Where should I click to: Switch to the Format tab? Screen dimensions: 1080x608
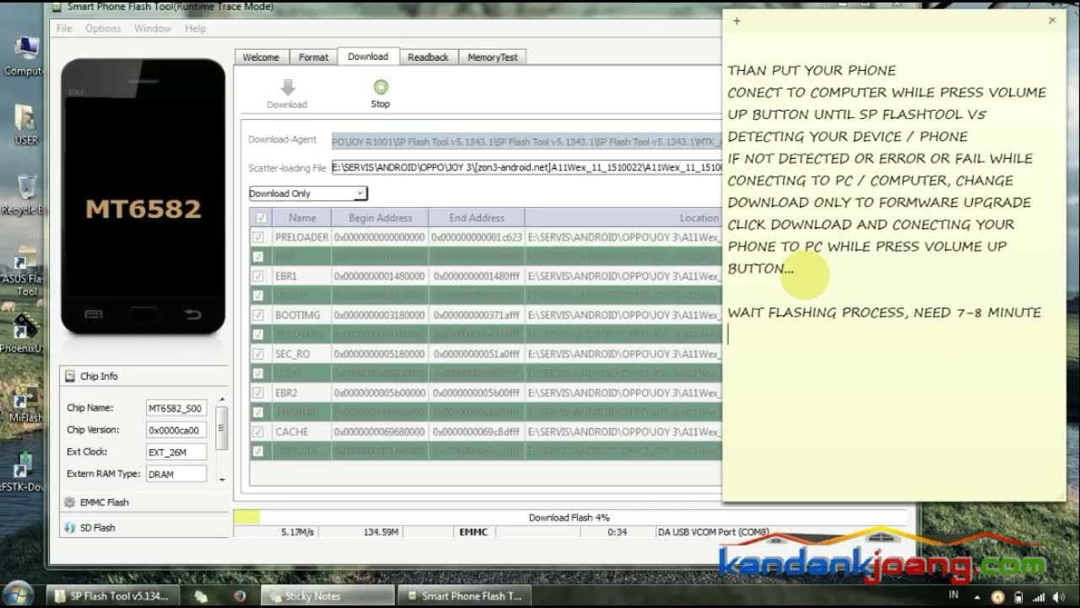pos(313,57)
